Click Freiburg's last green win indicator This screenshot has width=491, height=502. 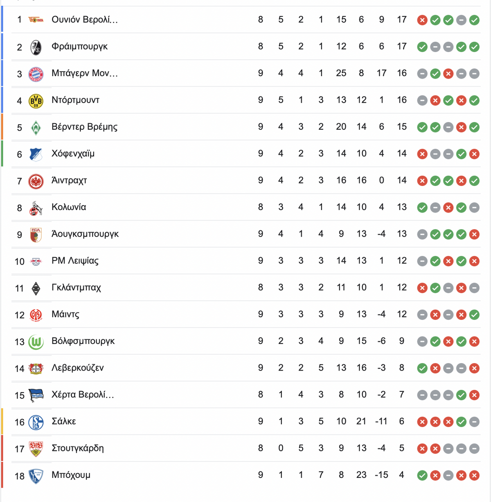pos(474,47)
